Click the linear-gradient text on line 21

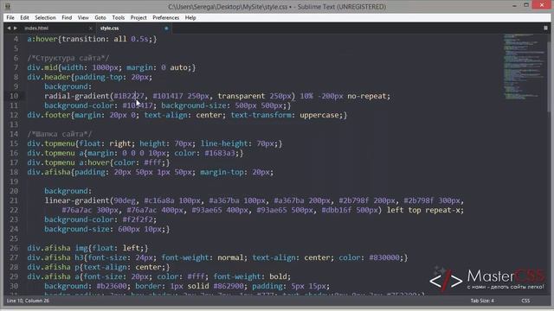(x=77, y=200)
